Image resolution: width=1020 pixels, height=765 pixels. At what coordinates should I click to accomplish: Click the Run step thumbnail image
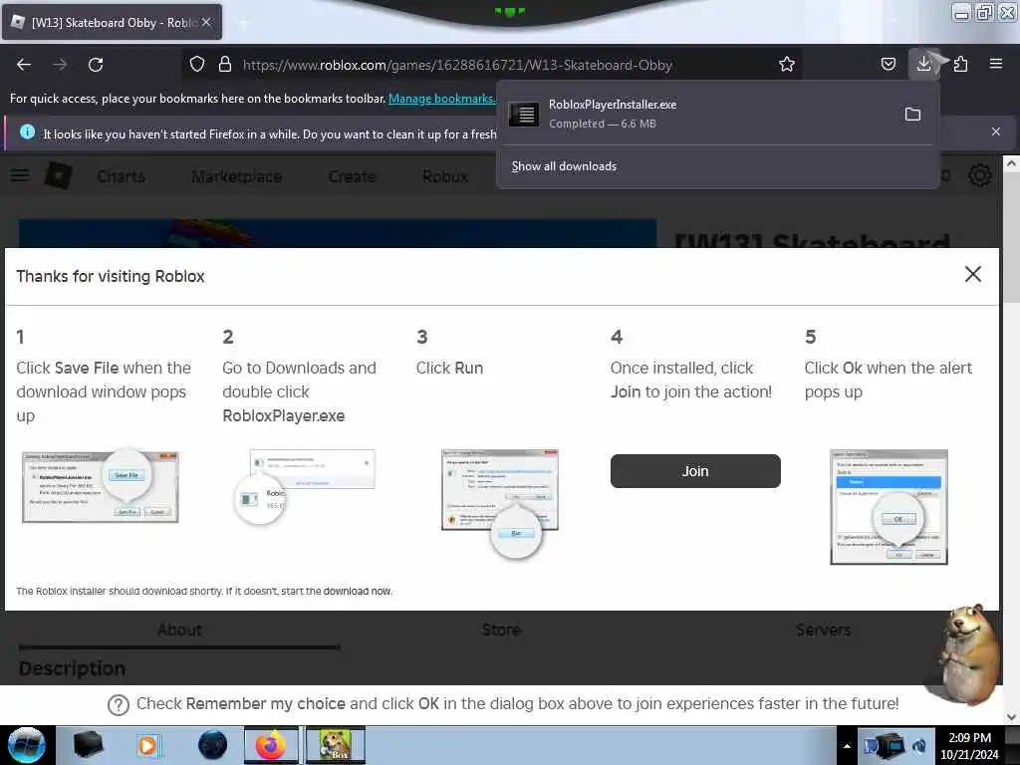(x=500, y=503)
